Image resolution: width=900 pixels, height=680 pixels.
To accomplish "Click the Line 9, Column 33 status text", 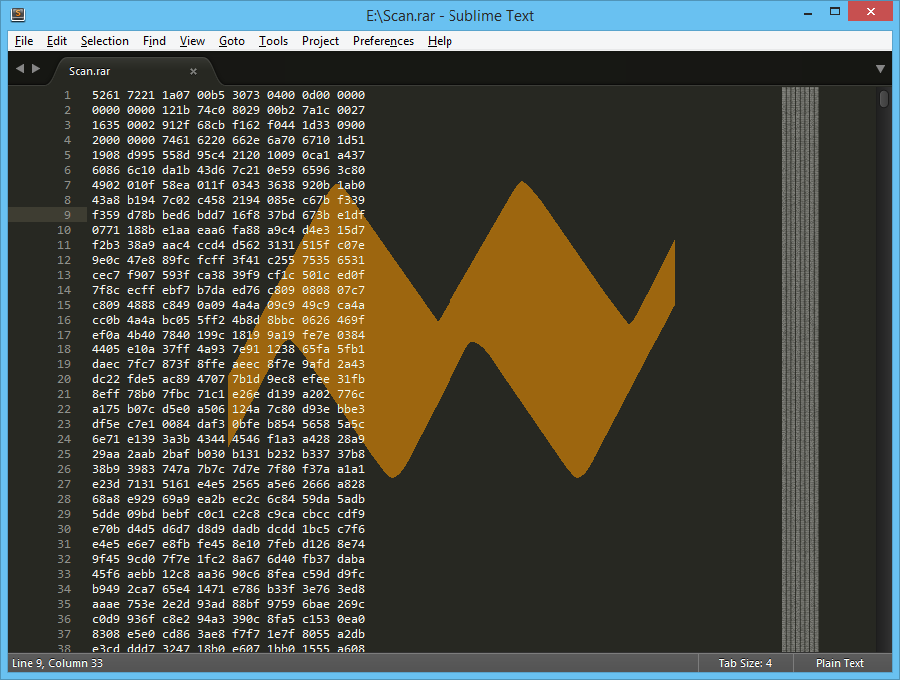I will point(57,663).
